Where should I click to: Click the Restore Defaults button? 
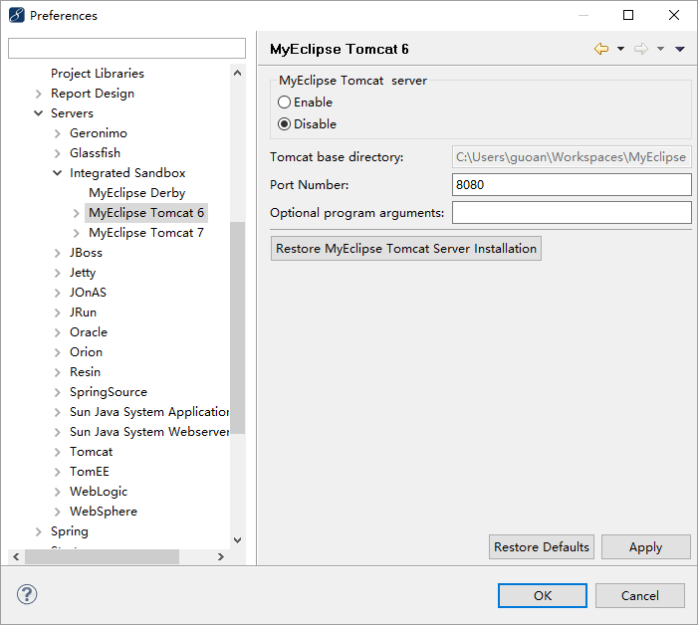[x=542, y=546]
